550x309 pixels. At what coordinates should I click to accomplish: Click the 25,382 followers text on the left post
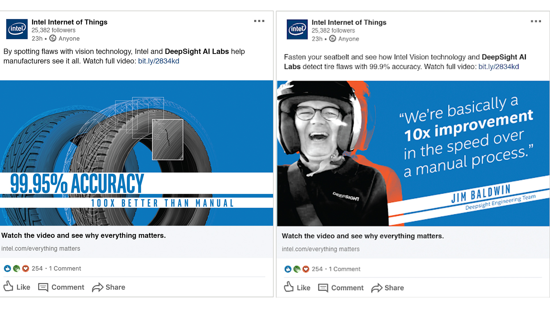[x=54, y=30]
